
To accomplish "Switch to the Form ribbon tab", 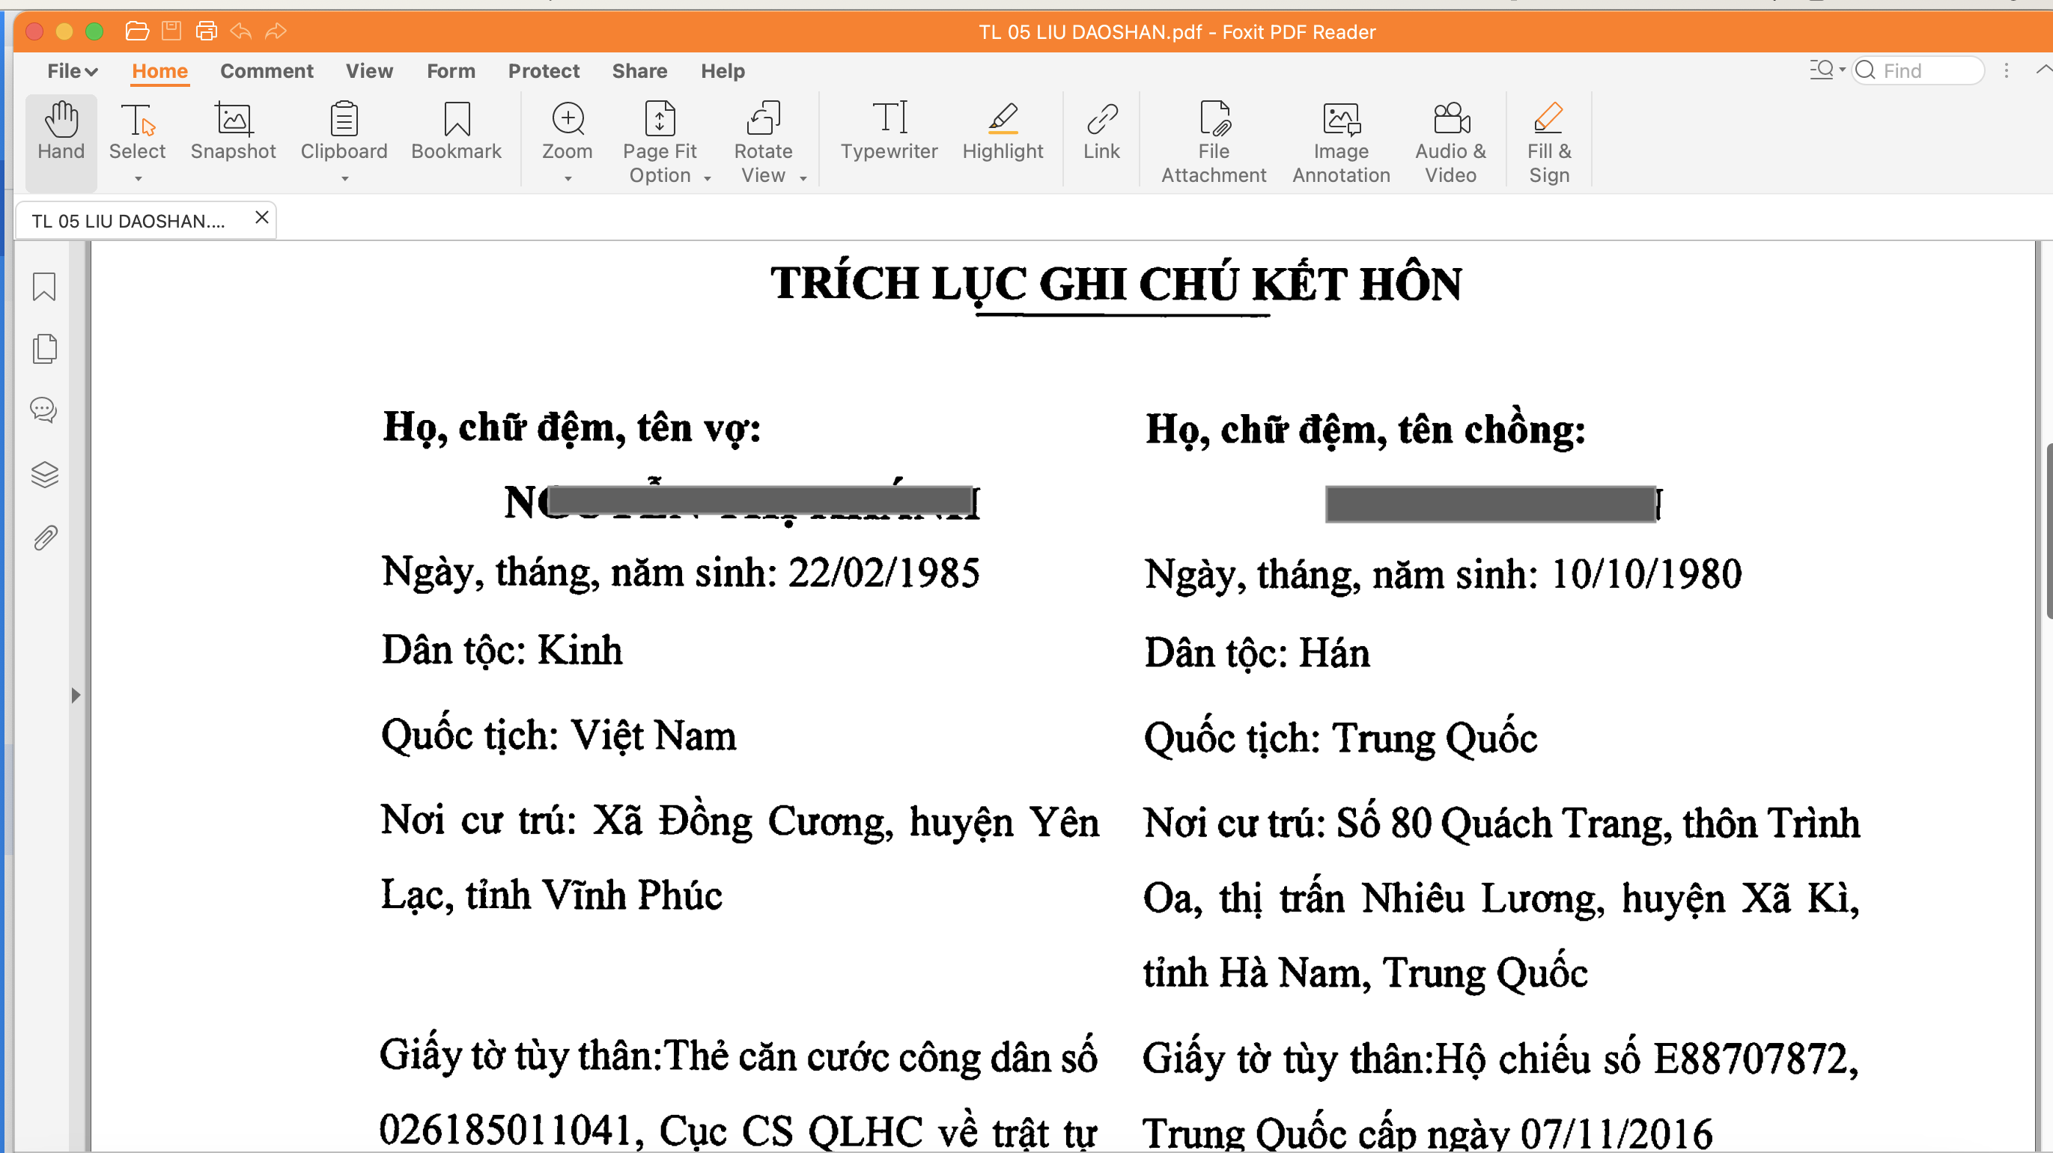I will 450,71.
